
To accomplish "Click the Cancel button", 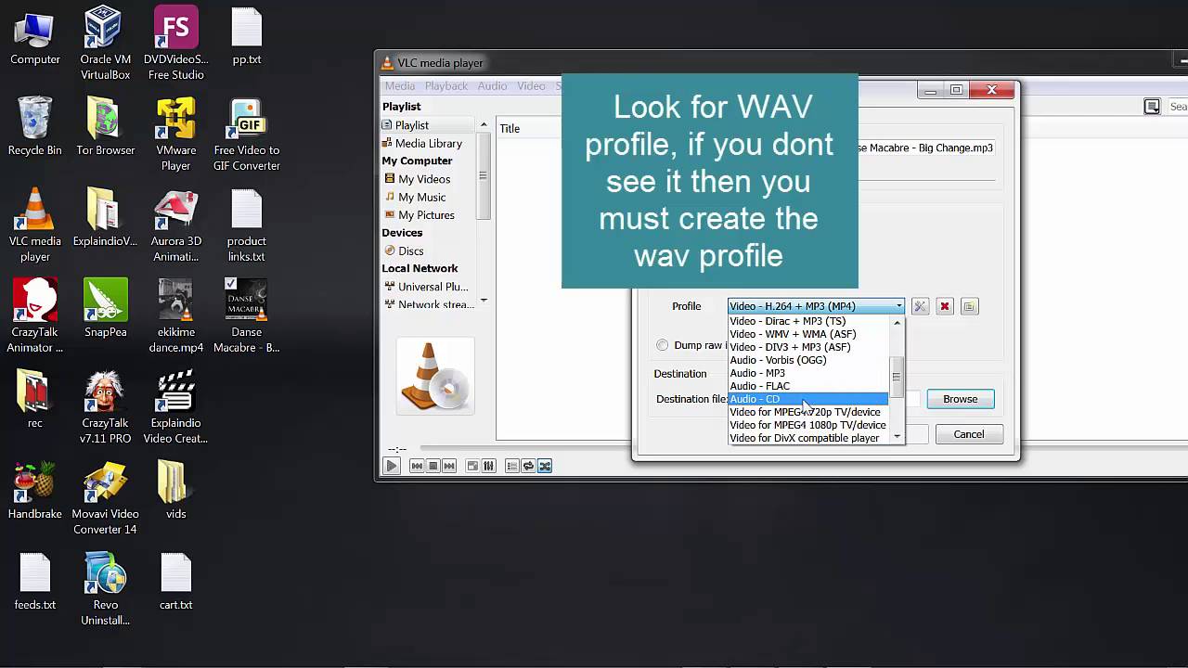I will pyautogui.click(x=968, y=434).
